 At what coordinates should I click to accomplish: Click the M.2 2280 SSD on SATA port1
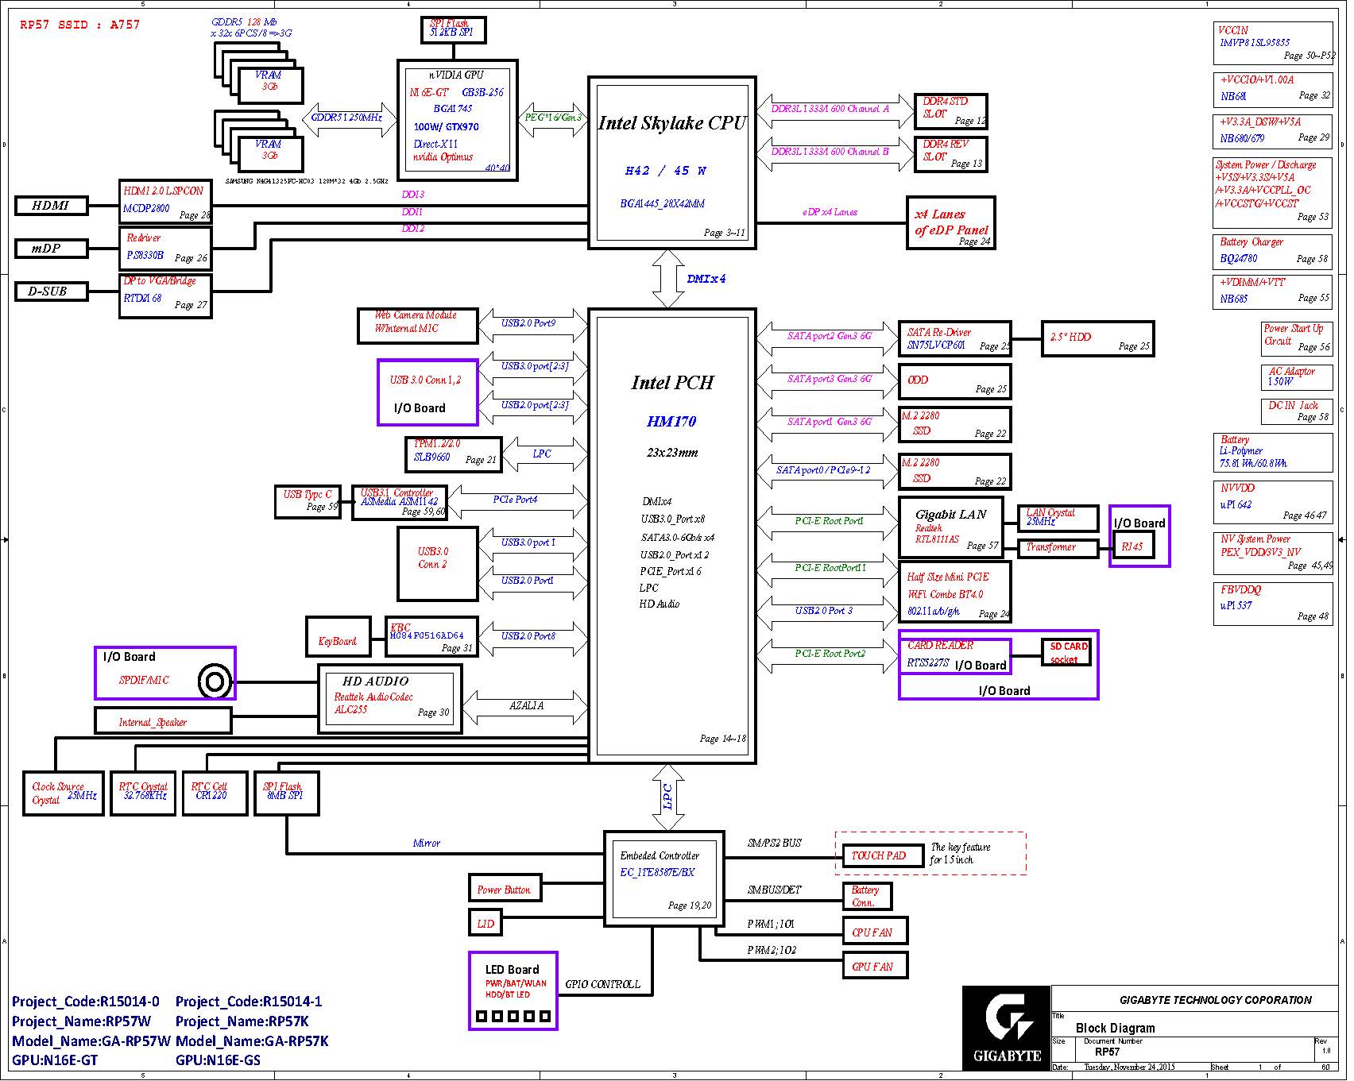[x=955, y=425]
